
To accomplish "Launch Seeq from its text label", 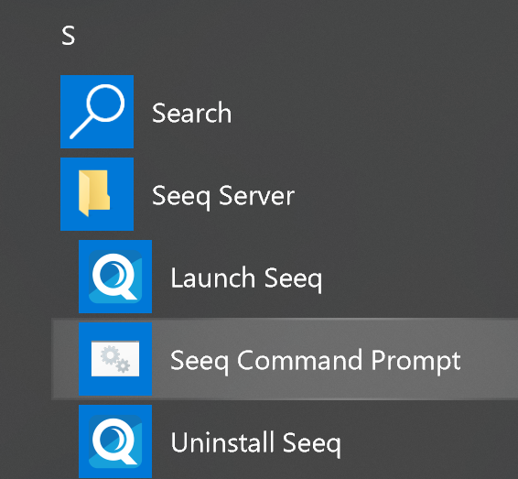I will coord(246,278).
